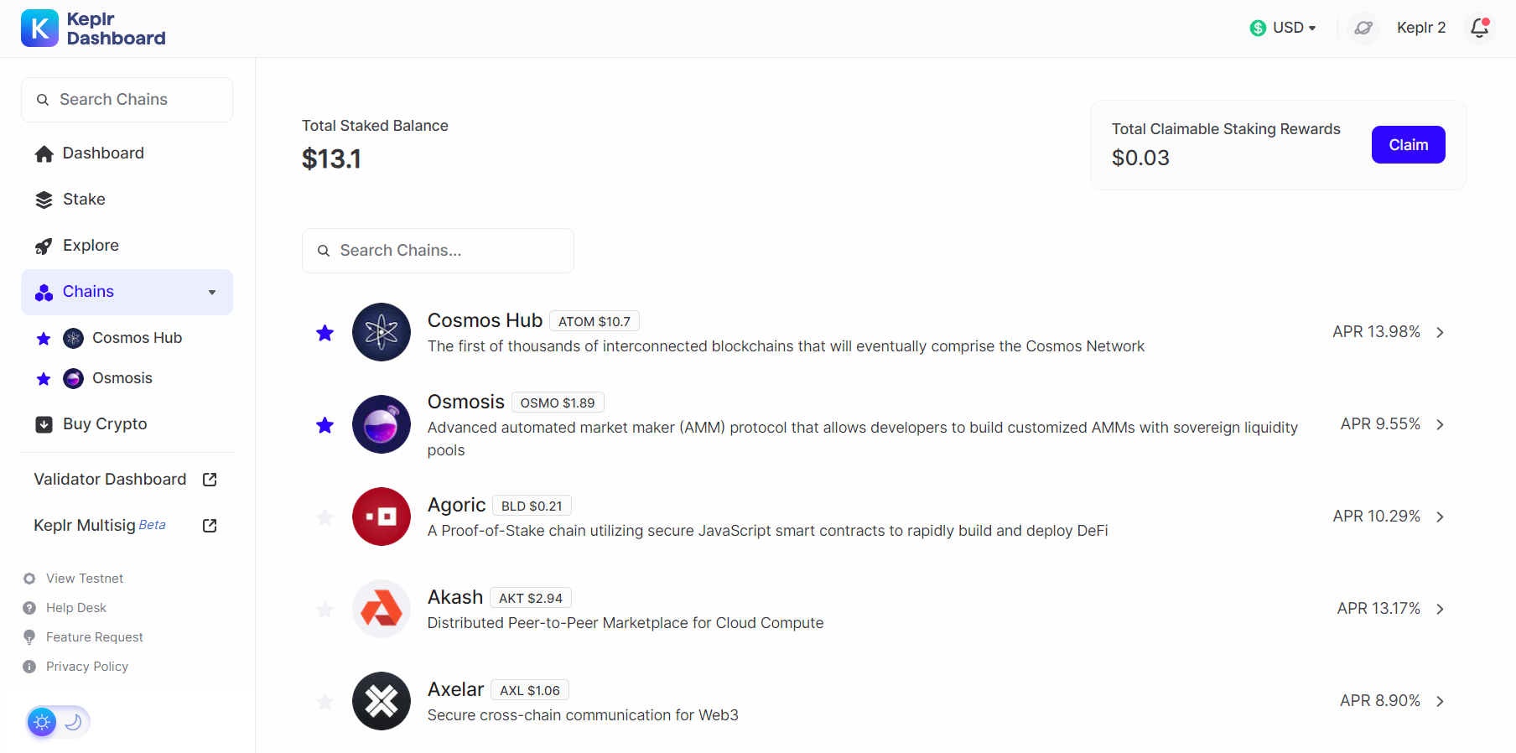The width and height of the screenshot is (1516, 753).
Task: Unfavorite Cosmos Hub star in chain list
Action: click(325, 333)
